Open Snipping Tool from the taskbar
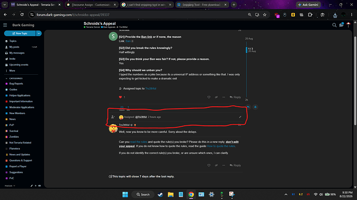The height and width of the screenshot is (200, 357). coord(232,194)
